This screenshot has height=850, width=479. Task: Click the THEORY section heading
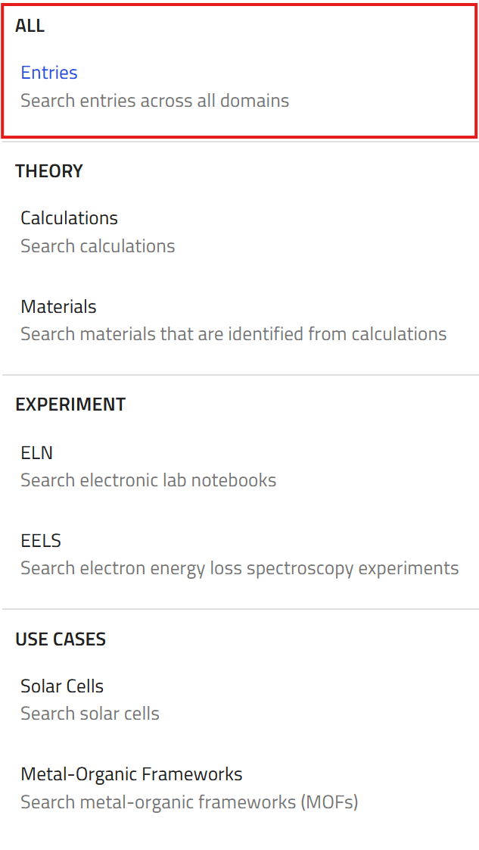(48, 171)
